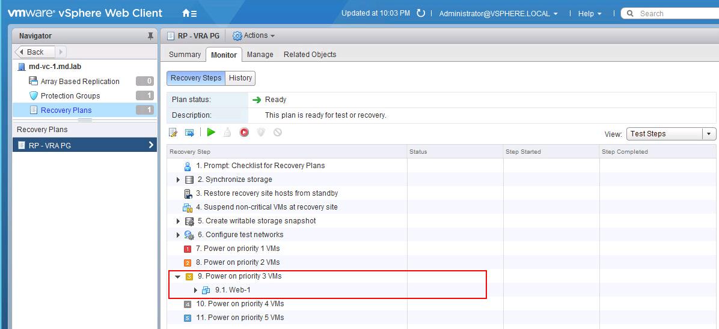The height and width of the screenshot is (329, 719).
Task: Click the Navigator forward arrow button
Action: pyautogui.click(x=61, y=52)
